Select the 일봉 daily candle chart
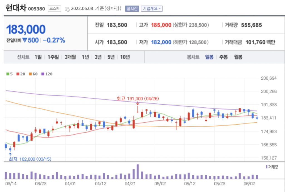This screenshot has width=285, height=192. pyautogui.click(x=209, y=57)
